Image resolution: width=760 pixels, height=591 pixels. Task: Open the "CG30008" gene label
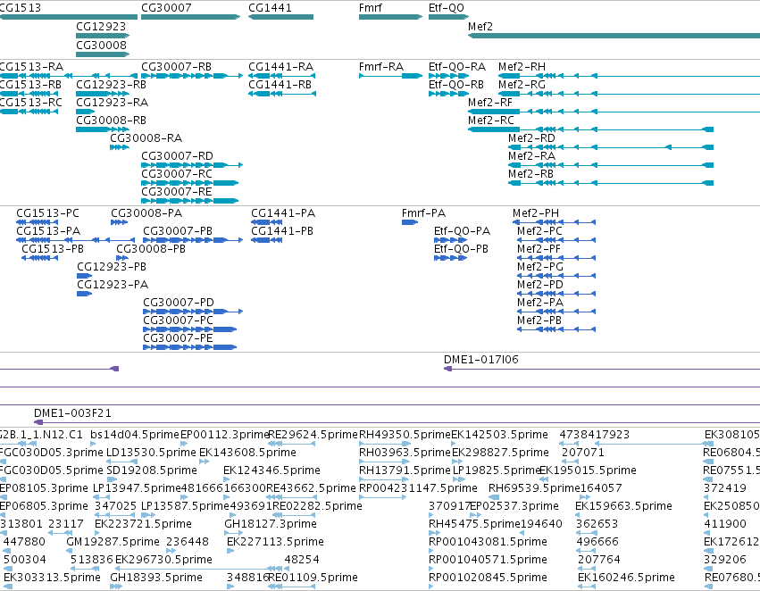[x=101, y=45]
